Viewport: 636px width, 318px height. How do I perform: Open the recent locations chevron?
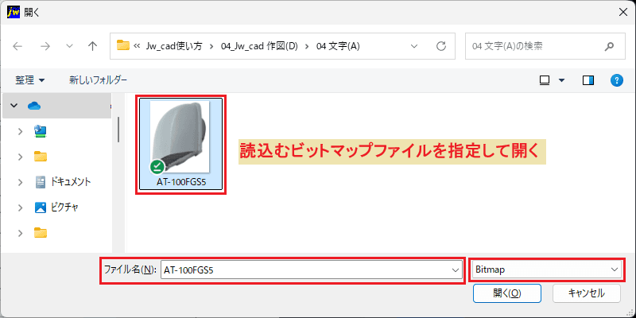tap(69, 46)
